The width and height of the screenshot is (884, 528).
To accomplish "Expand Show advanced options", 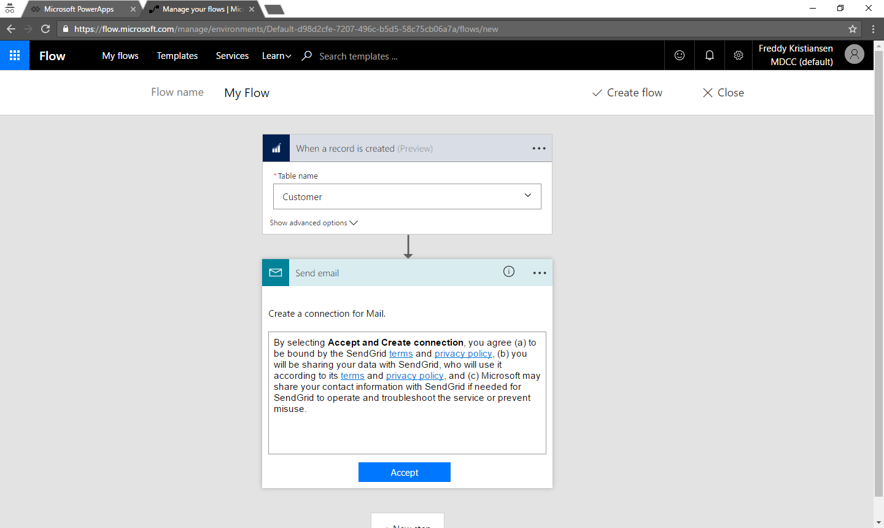I will pos(313,223).
